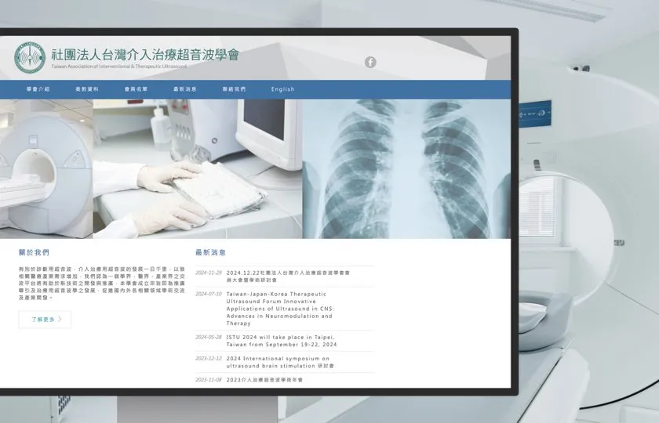Open the 2023介入治療超音波學術年會 news item
The height and width of the screenshot is (423, 659).
click(x=265, y=380)
